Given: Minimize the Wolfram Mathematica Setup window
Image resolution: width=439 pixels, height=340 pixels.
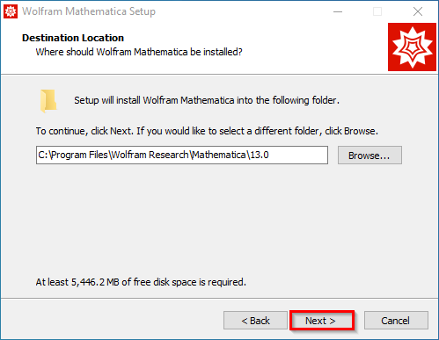Looking at the screenshot, I should (x=338, y=11).
